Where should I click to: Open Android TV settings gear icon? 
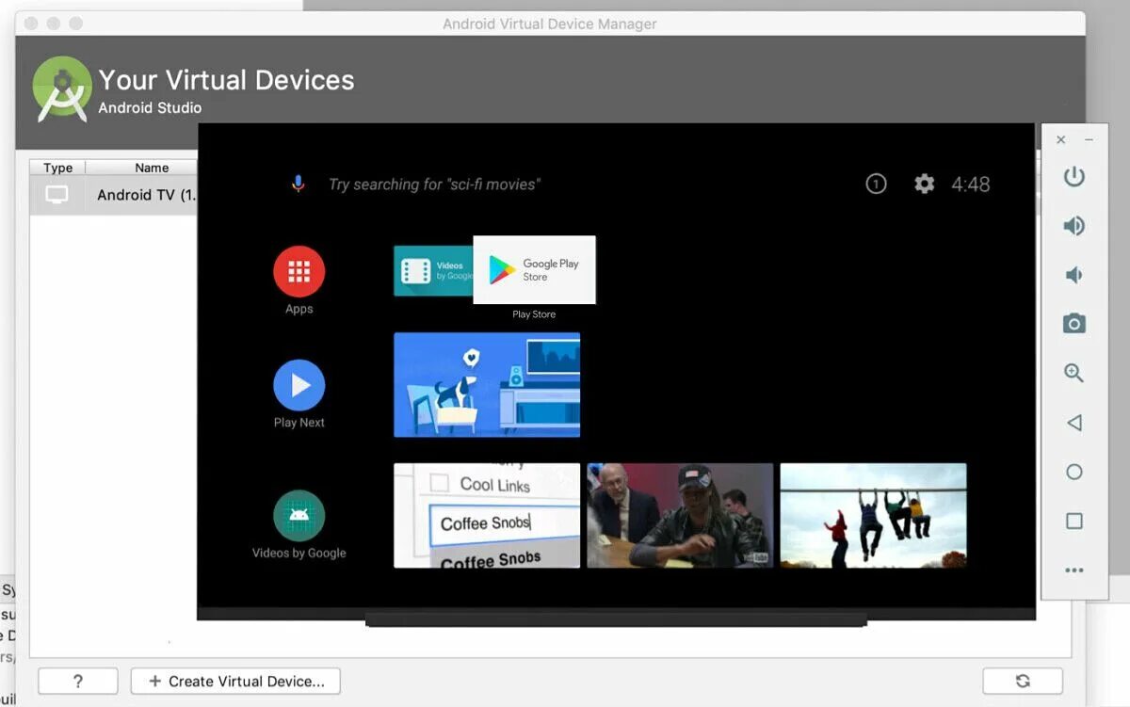pyautogui.click(x=925, y=184)
